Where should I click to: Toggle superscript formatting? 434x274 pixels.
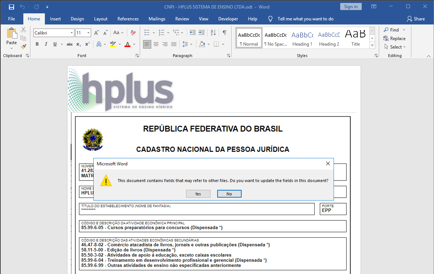pos(87,44)
